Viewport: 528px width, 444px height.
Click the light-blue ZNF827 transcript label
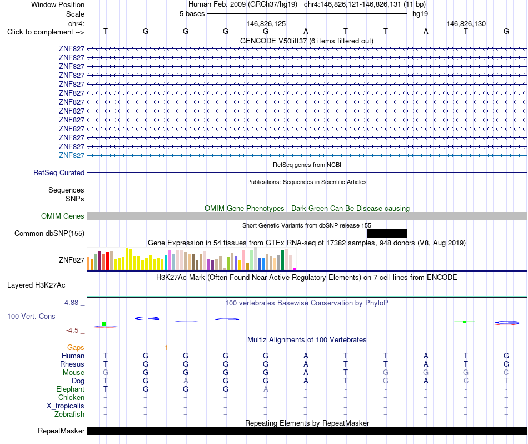click(71, 155)
